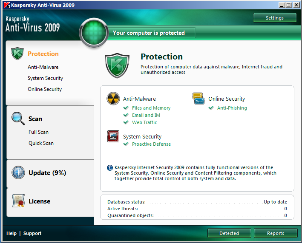Image resolution: width=302 pixels, height=243 pixels.
Task: Open the Support link
Action: [32, 233]
